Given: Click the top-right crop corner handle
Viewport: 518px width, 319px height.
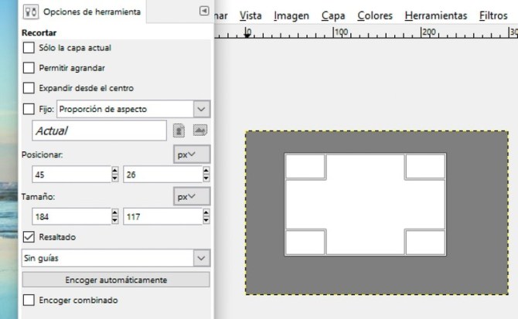Looking at the screenshot, I should [425, 166].
